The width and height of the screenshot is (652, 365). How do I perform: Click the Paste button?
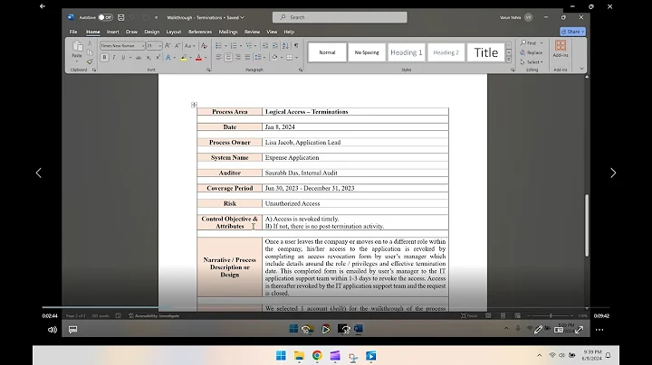tap(77, 49)
